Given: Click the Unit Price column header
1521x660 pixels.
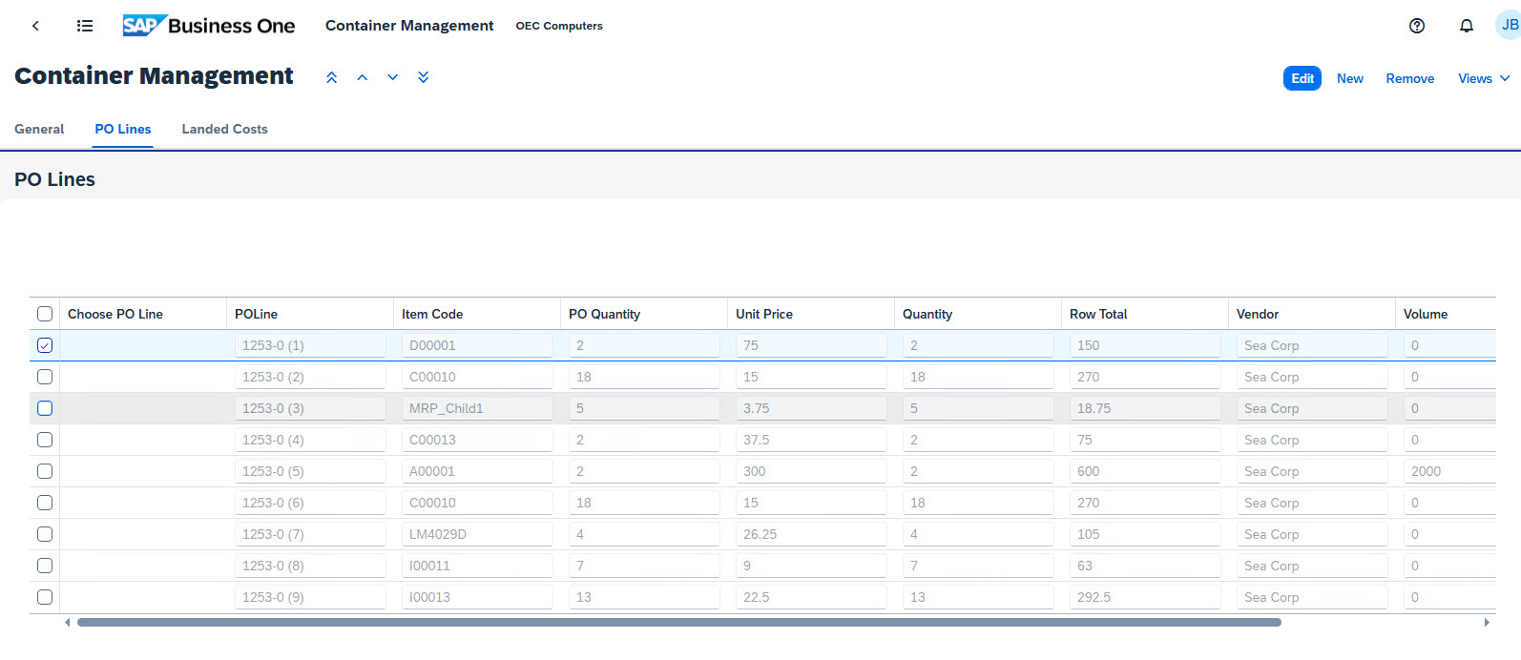Looking at the screenshot, I should (811, 314).
